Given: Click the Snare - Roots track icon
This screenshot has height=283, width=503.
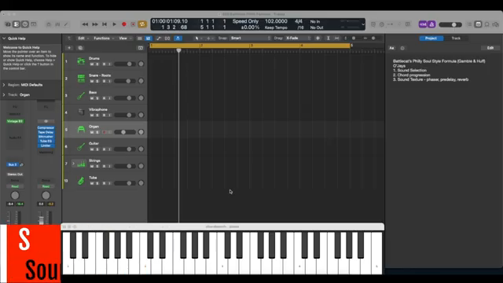Looking at the screenshot, I should tap(81, 78).
